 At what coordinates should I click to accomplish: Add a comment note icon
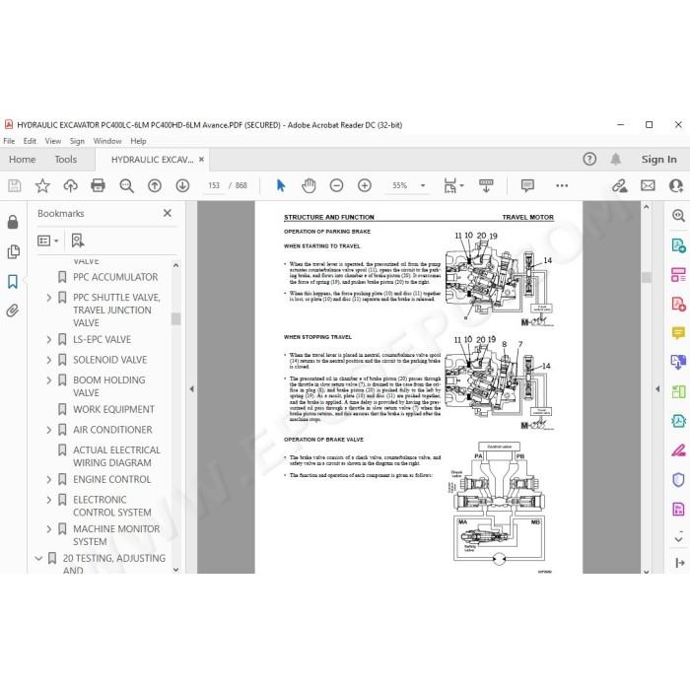(x=527, y=185)
